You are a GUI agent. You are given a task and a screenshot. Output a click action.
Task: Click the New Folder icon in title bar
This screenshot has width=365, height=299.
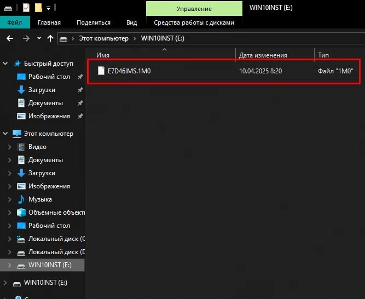click(x=38, y=8)
